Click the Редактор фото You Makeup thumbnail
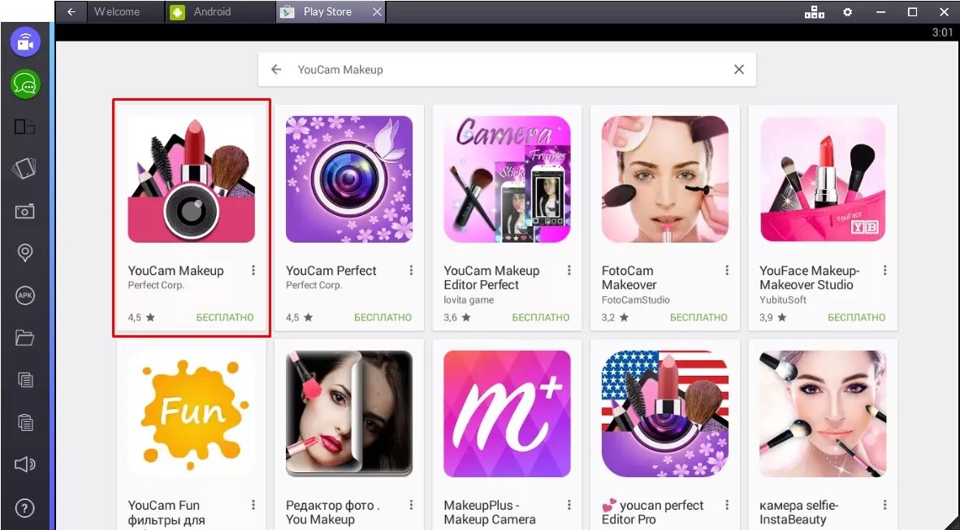This screenshot has width=960, height=530. (349, 414)
